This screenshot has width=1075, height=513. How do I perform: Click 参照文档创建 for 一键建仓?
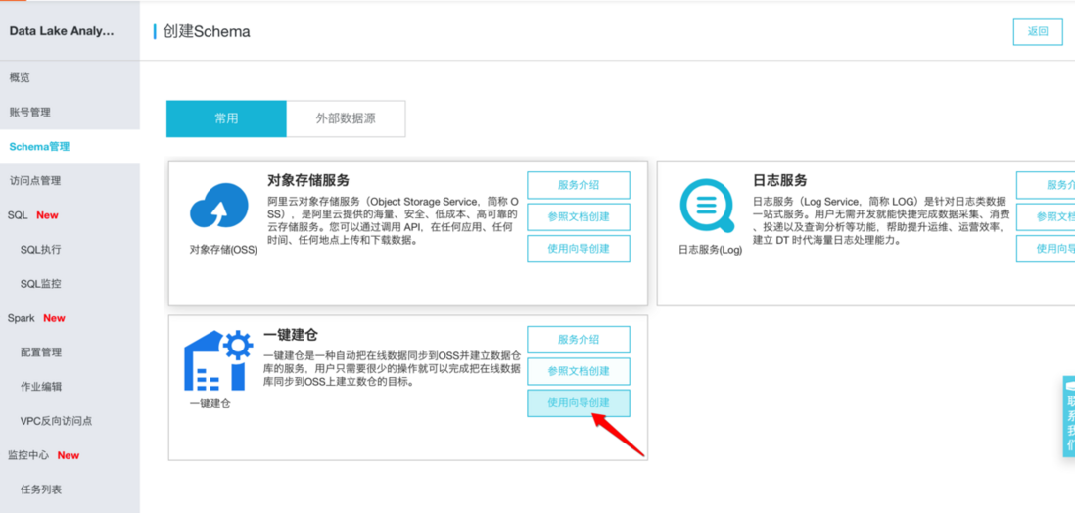click(578, 371)
